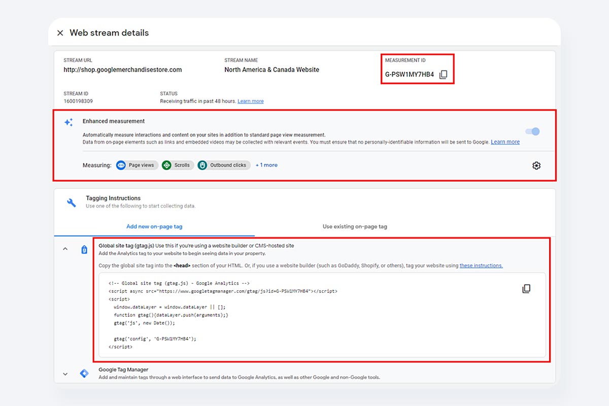Click the Google Tag Manager diamond icon

(x=84, y=374)
